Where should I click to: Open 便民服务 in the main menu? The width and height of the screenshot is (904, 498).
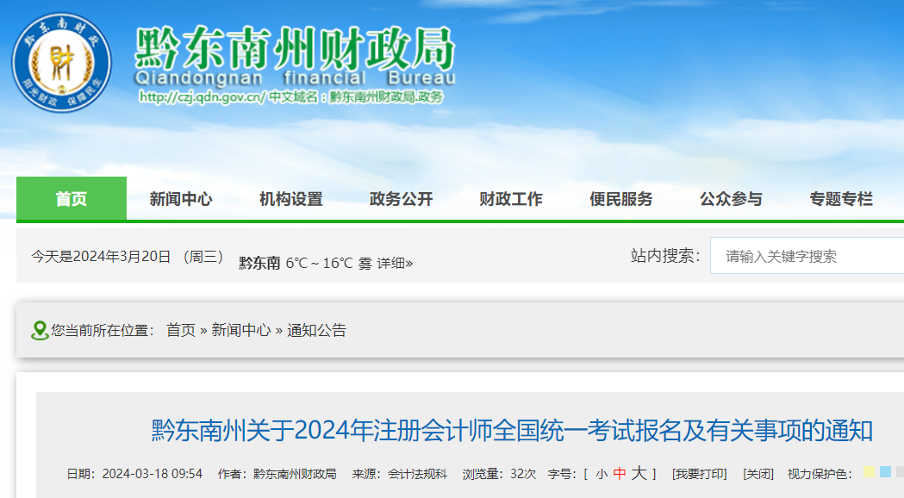[x=621, y=199]
